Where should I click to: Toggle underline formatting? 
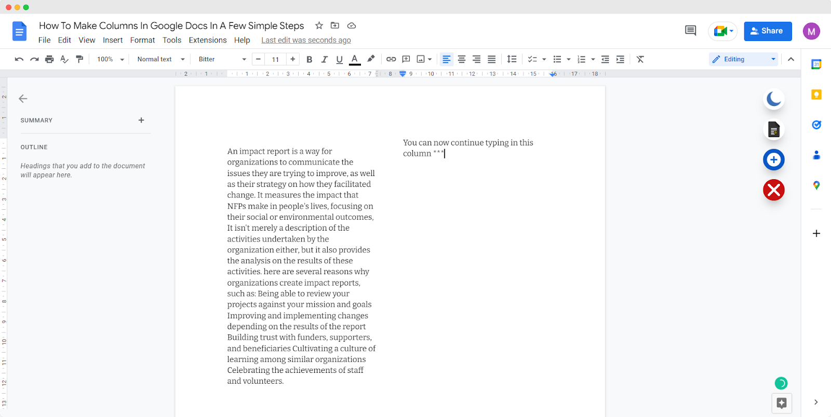click(x=339, y=59)
